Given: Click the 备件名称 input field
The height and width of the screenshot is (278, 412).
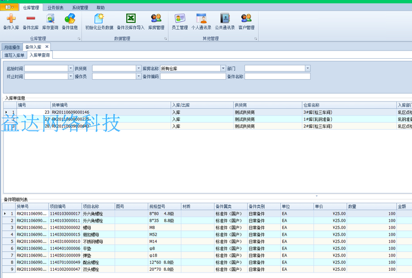Looking at the screenshot, I should coord(277,76).
